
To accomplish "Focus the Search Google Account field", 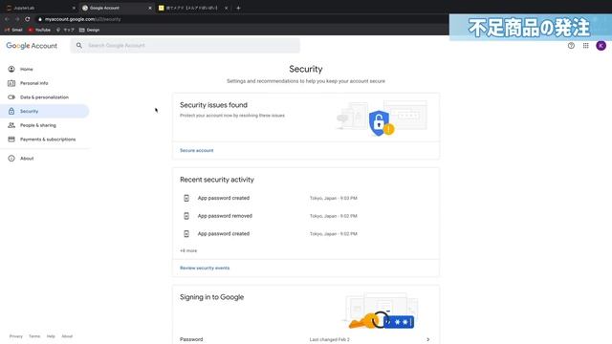I will pyautogui.click(x=185, y=46).
